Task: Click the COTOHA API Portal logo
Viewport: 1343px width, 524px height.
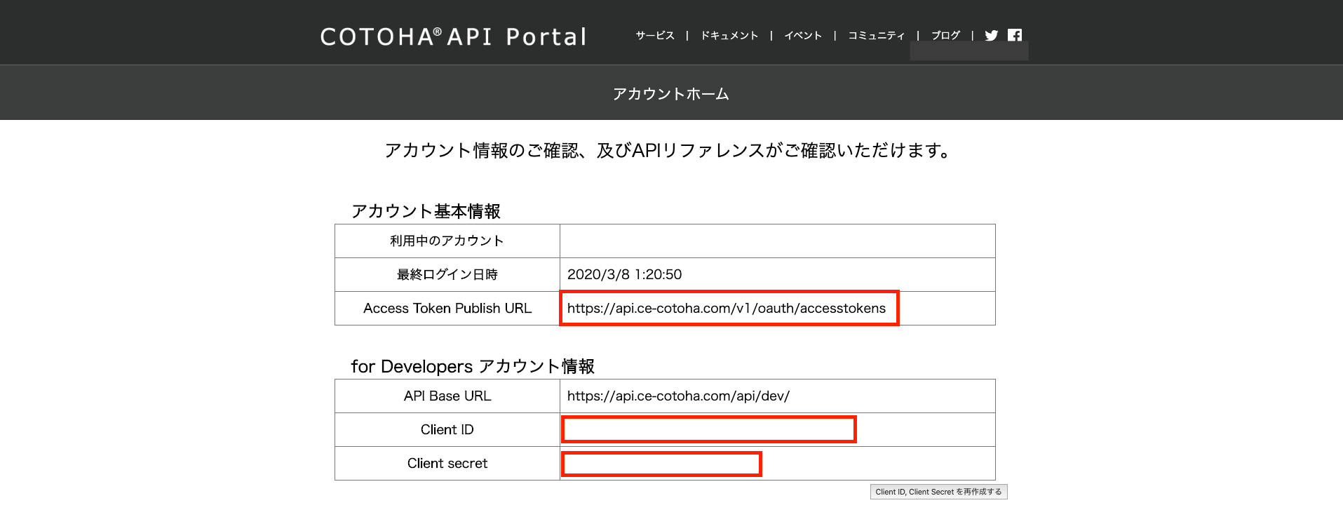Action: tap(454, 36)
